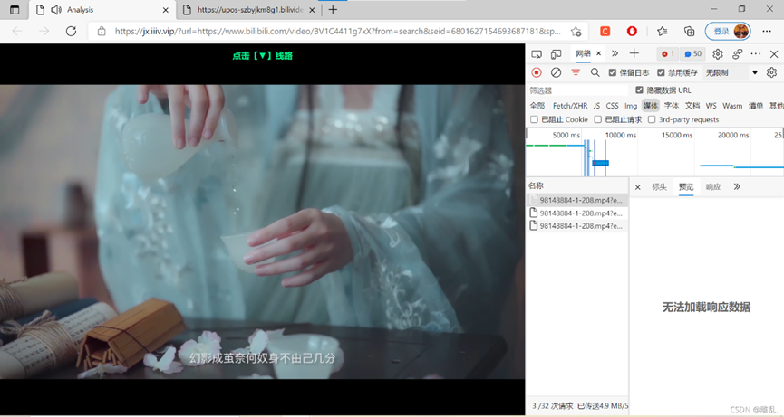The height and width of the screenshot is (417, 784).
Task: Toggle the 隐藏数据 URL checkbox
Action: tap(639, 90)
